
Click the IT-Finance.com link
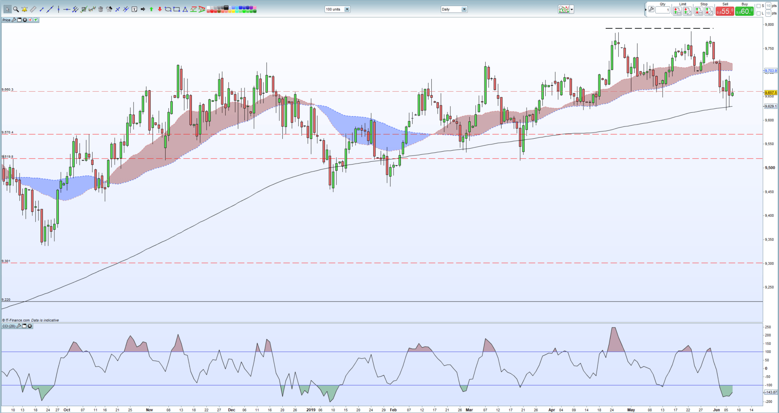click(17, 320)
